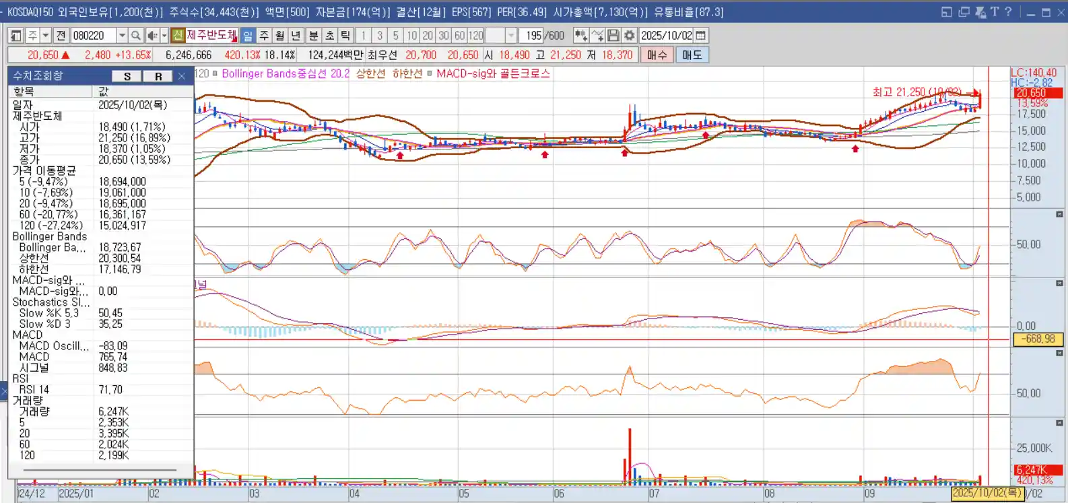Select the 초 seconds period toggle
The height and width of the screenshot is (503, 1068).
pyautogui.click(x=329, y=35)
